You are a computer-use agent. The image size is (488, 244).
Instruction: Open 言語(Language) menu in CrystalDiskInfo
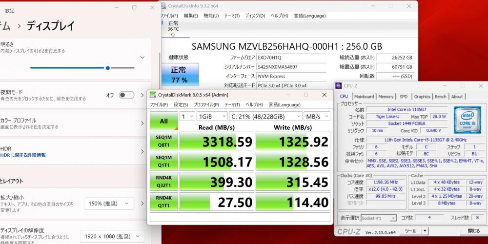coord(310,16)
